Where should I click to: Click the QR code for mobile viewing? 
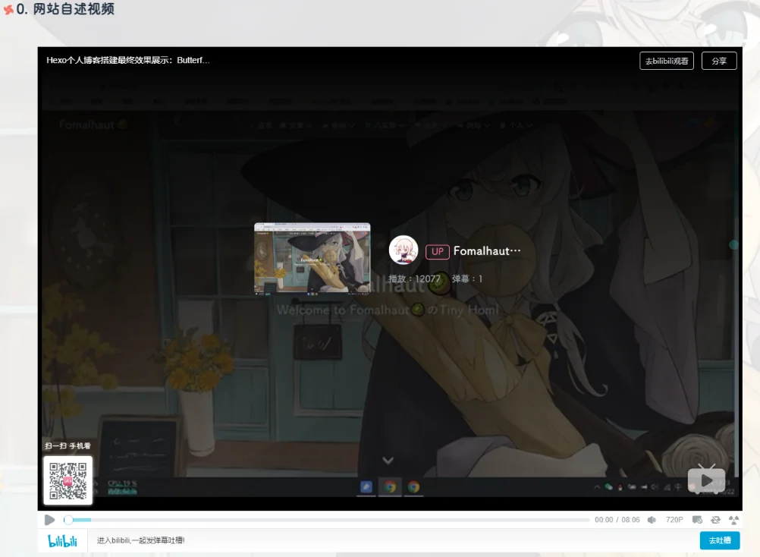[68, 480]
